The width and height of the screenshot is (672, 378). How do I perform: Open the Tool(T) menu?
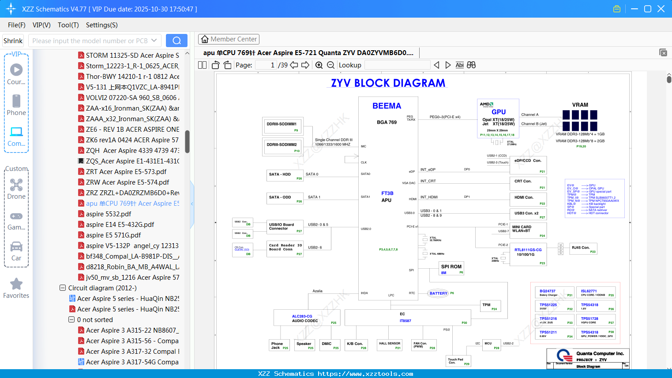coord(68,25)
